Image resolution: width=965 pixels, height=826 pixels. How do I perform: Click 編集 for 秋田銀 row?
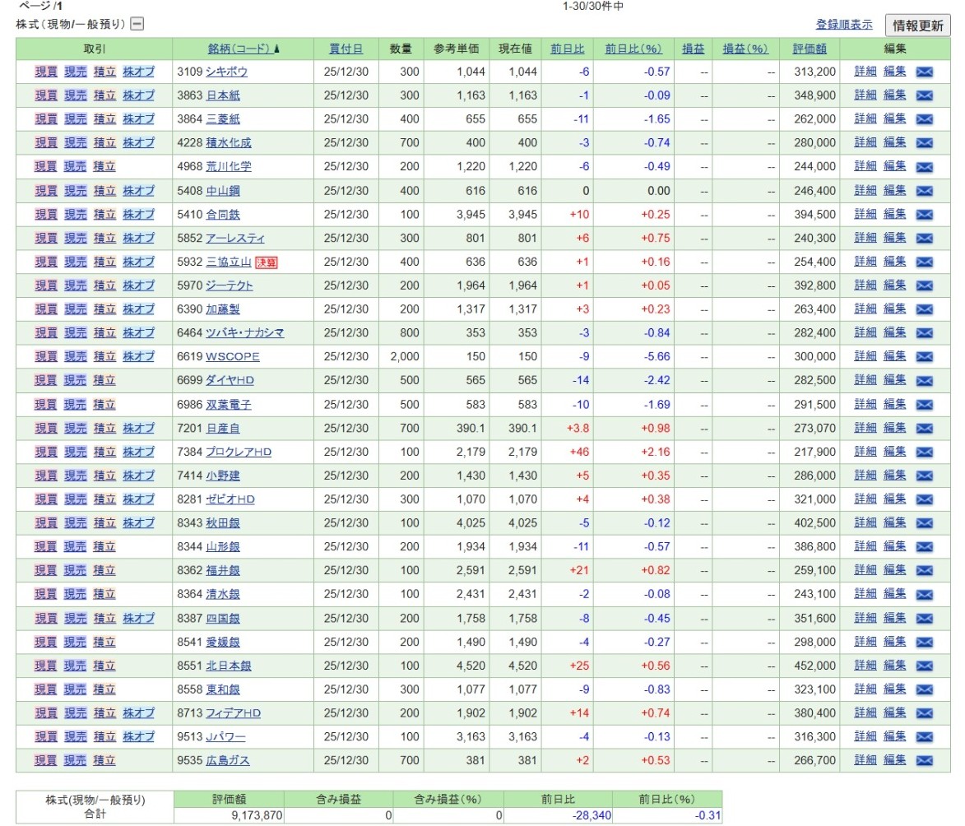(894, 522)
